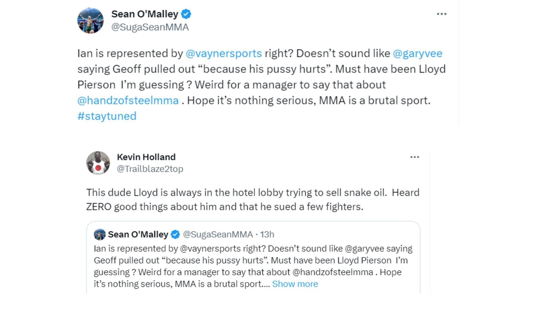The height and width of the screenshot is (333, 533).
Task: Click the @SugaSeanMMA handle
Action: [151, 27]
